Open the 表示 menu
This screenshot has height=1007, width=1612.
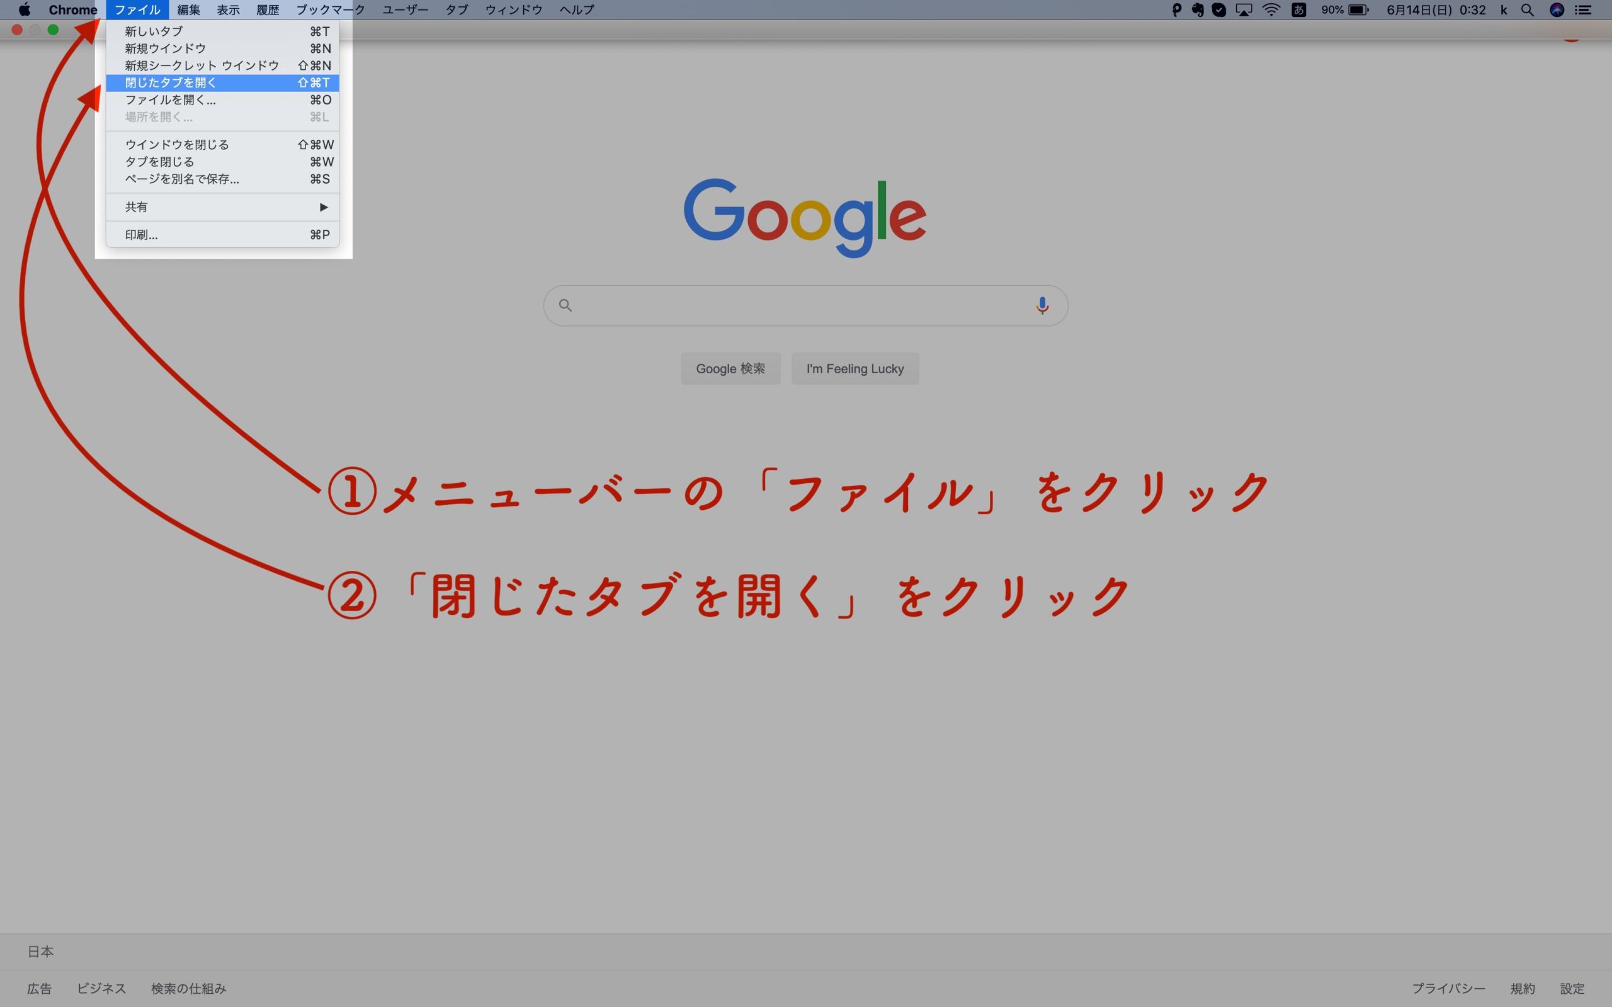pyautogui.click(x=228, y=9)
